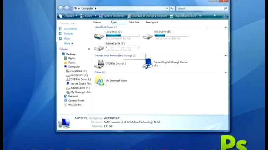Screen dimensions: 268x150
Task: Select DVD RW Drive (E:) in Folders tree
Action: [x=81, y=80]
